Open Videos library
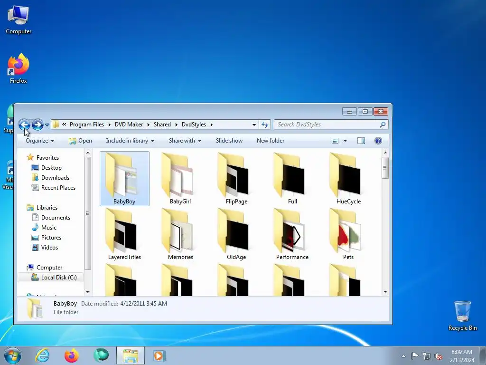 (x=49, y=247)
